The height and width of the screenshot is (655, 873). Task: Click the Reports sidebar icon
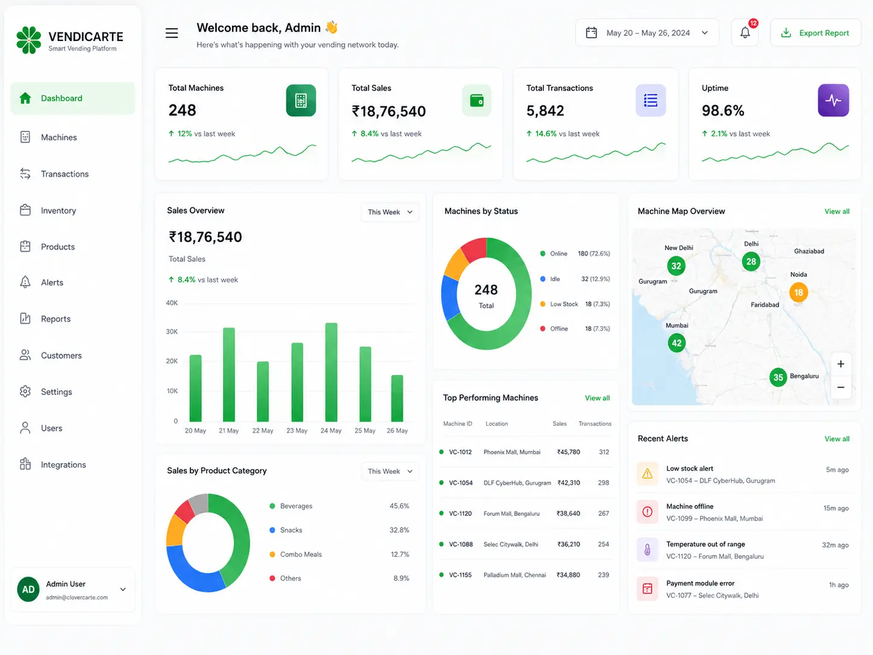click(x=25, y=318)
